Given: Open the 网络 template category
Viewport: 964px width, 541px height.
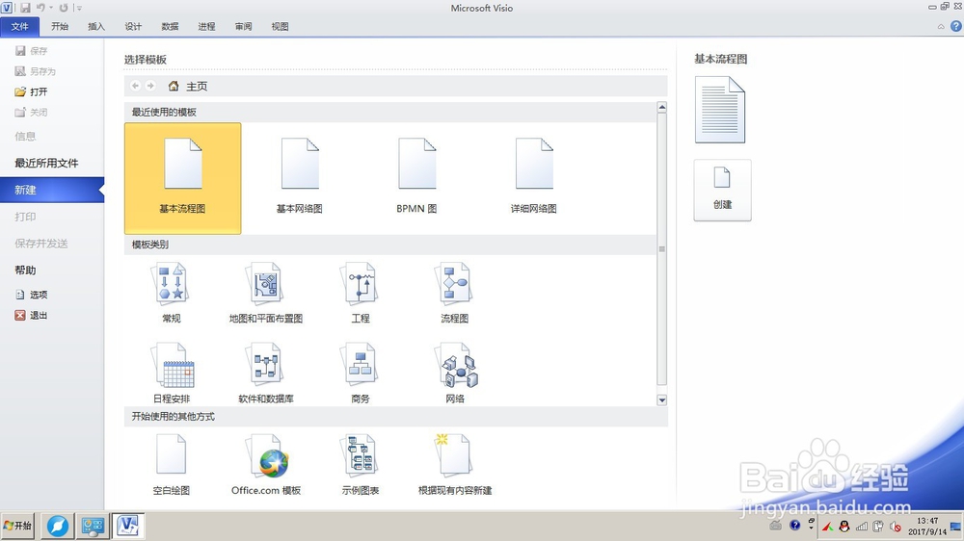Looking at the screenshot, I should (x=455, y=374).
